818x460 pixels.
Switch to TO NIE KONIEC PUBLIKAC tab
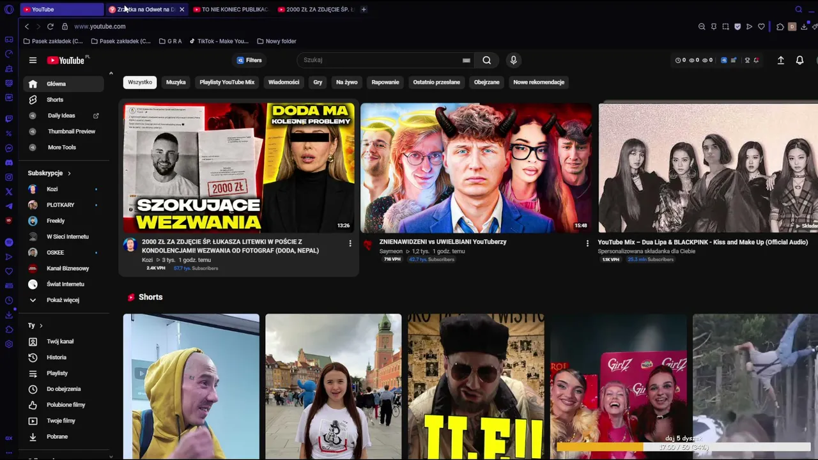click(x=231, y=10)
